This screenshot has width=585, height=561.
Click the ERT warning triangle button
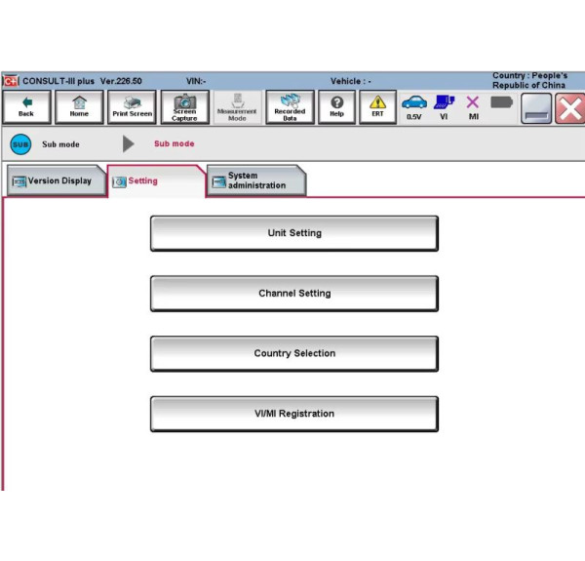[377, 107]
